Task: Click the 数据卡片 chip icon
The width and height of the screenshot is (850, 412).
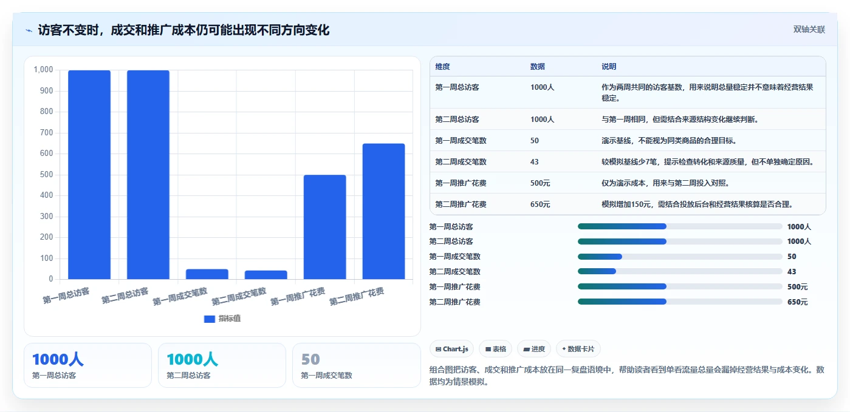Action: coord(564,350)
